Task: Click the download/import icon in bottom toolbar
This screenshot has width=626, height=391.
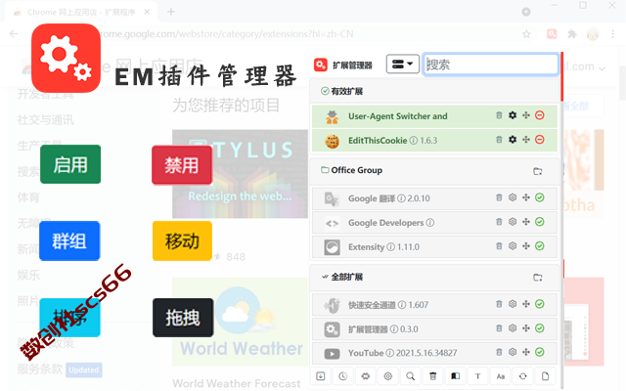Action: [321, 375]
